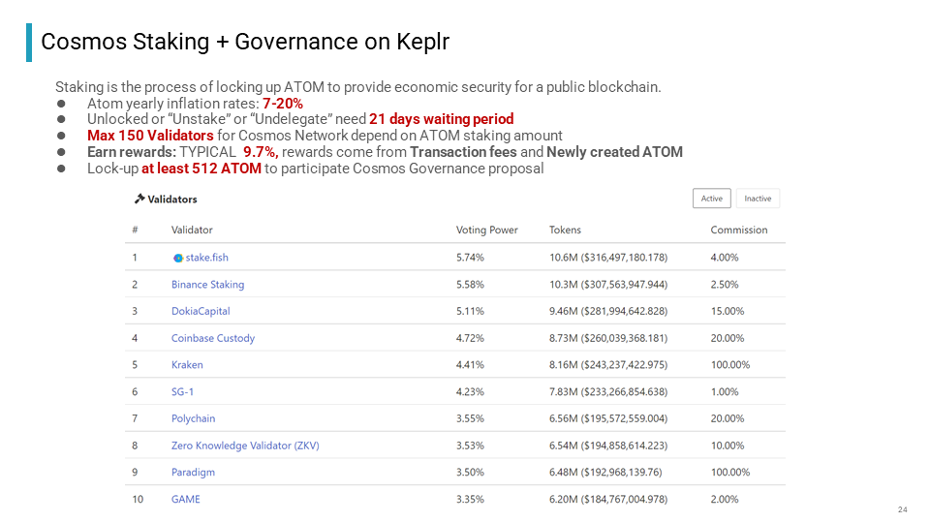The image size is (930, 523).
Task: Click the red text at least 512 ATOM
Action: click(201, 169)
